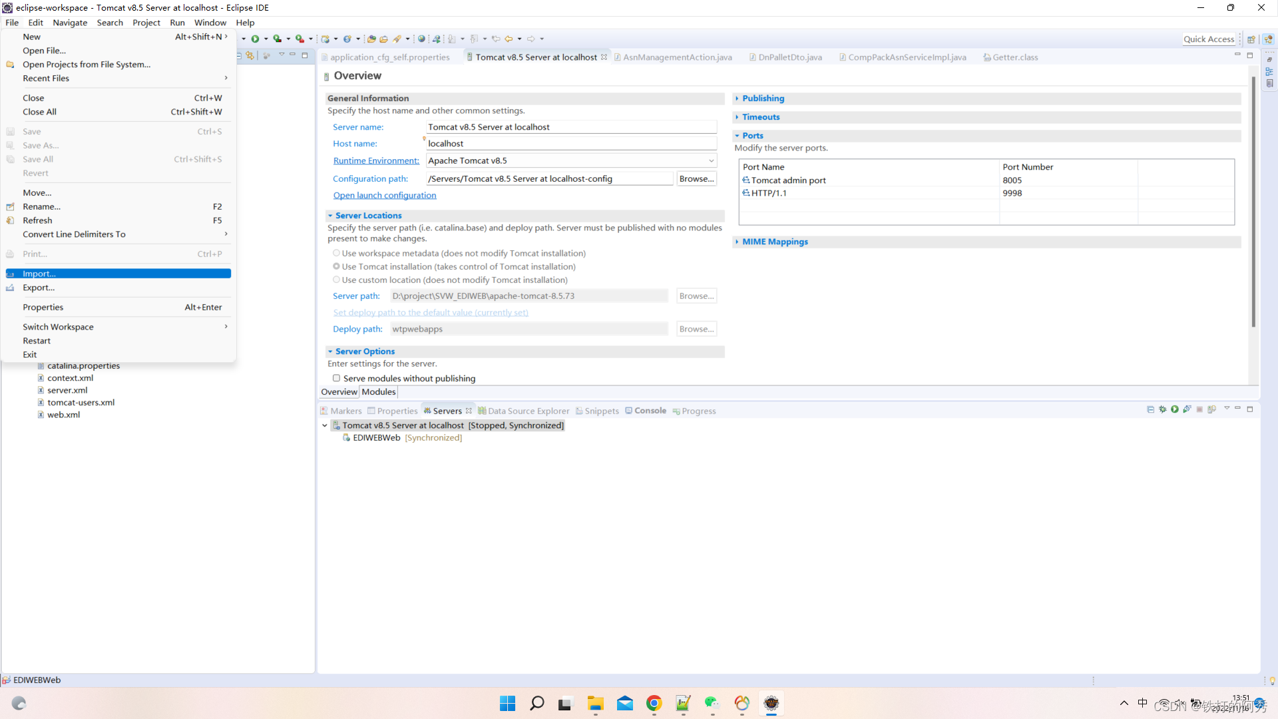Select the Export option
Image resolution: width=1278 pixels, height=719 pixels.
coord(39,287)
